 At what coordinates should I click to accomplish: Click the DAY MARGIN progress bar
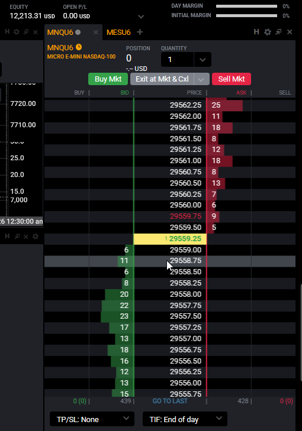[x=247, y=6]
